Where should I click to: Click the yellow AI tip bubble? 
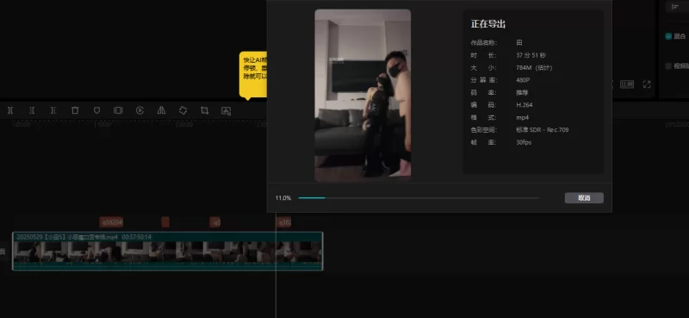coord(253,74)
